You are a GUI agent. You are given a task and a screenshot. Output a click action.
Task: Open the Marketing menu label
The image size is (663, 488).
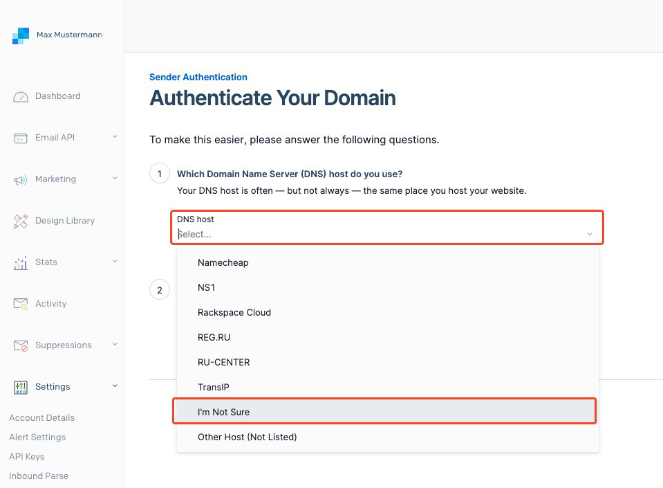point(55,179)
